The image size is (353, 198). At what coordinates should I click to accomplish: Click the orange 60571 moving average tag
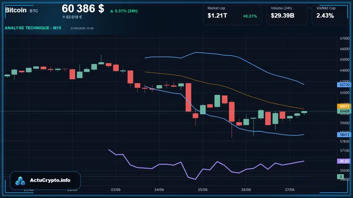(344, 106)
